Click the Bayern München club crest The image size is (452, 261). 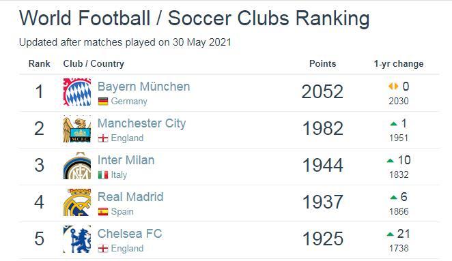click(77, 92)
